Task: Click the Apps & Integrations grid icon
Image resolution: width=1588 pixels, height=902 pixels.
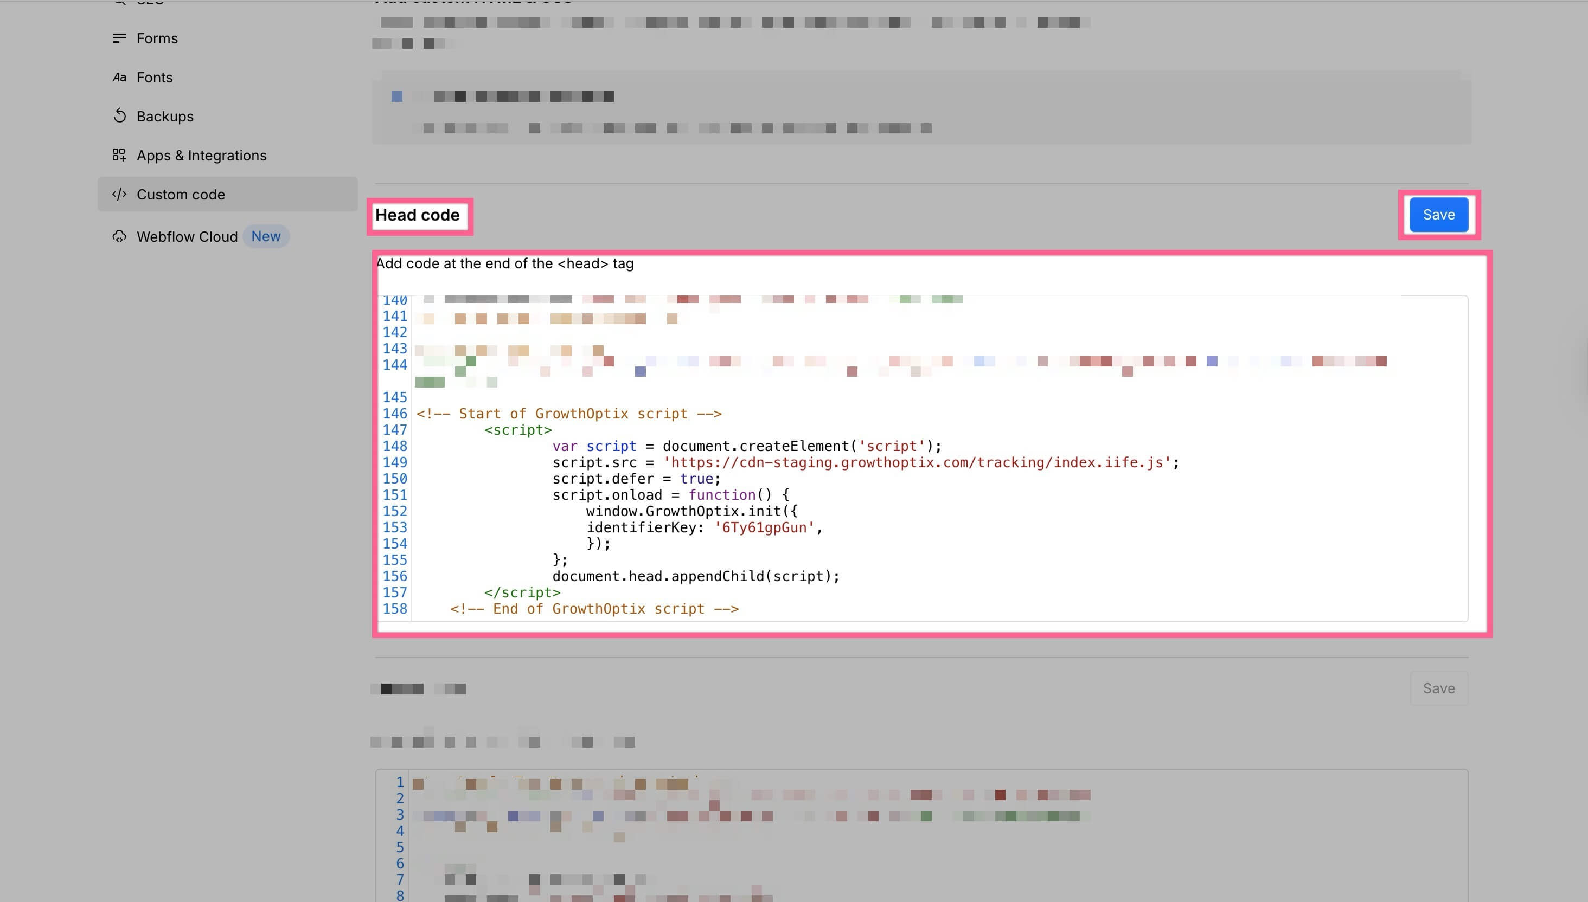Action: (119, 155)
